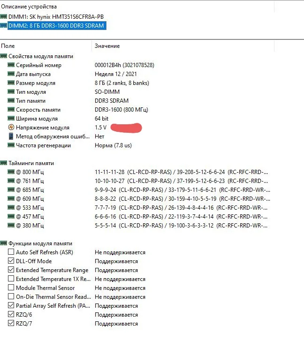The image size is (304, 349).
Task: Click the icon beside @ 457 МГц
Action: (x=11, y=216)
